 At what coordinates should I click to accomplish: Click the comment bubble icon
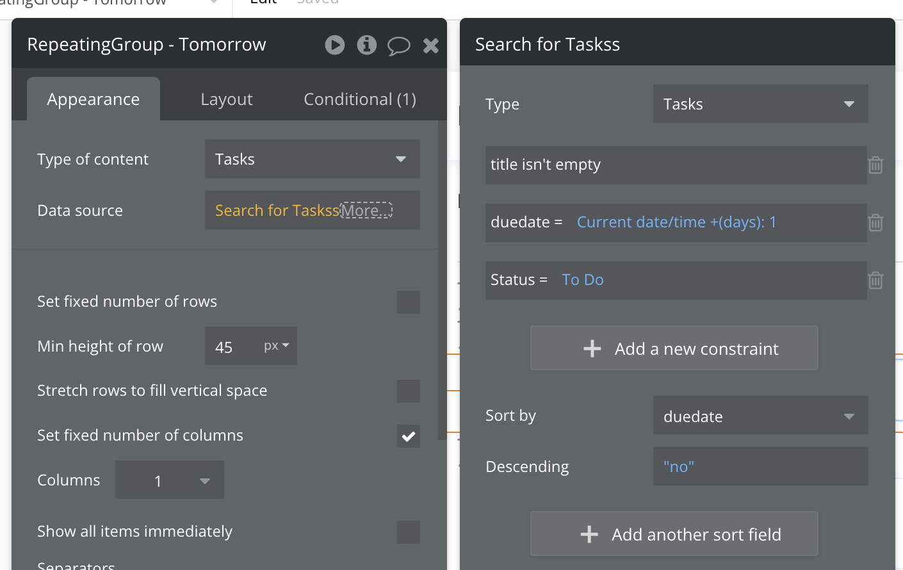pos(398,45)
